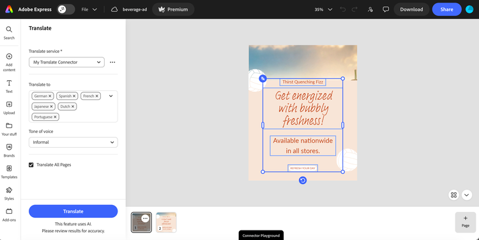Select the REFRESH YOUR DAY text

(x=303, y=168)
